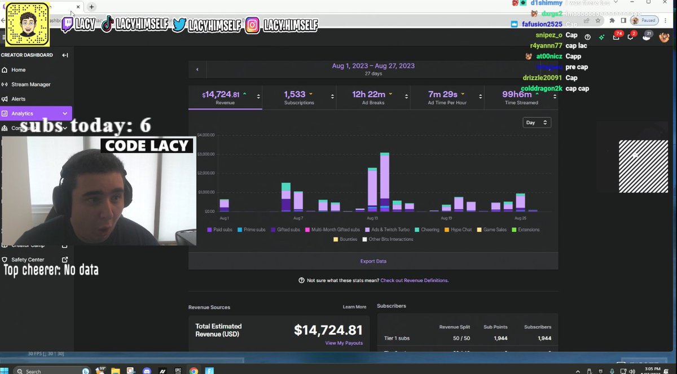Click the green sparkle icon in top bar

point(602,37)
